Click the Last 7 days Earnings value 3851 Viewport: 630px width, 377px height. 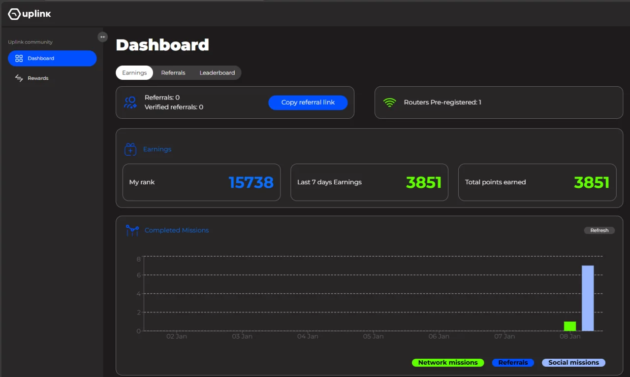pyautogui.click(x=424, y=182)
